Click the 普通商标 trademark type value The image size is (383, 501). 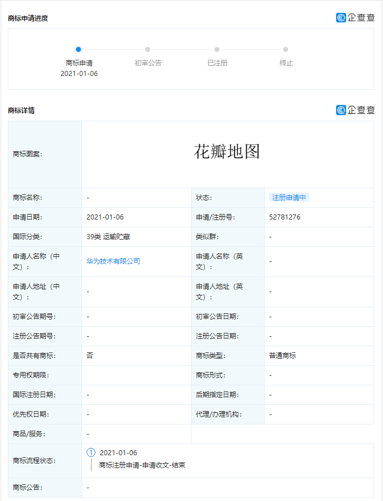pyautogui.click(x=283, y=356)
